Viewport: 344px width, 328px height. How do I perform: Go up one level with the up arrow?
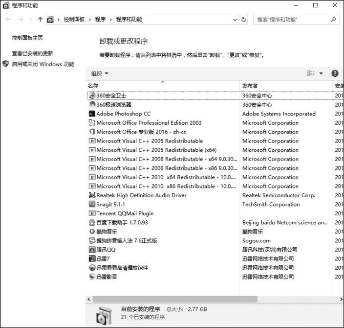click(40, 20)
